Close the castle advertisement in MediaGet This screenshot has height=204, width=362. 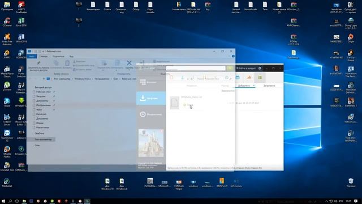click(162, 131)
